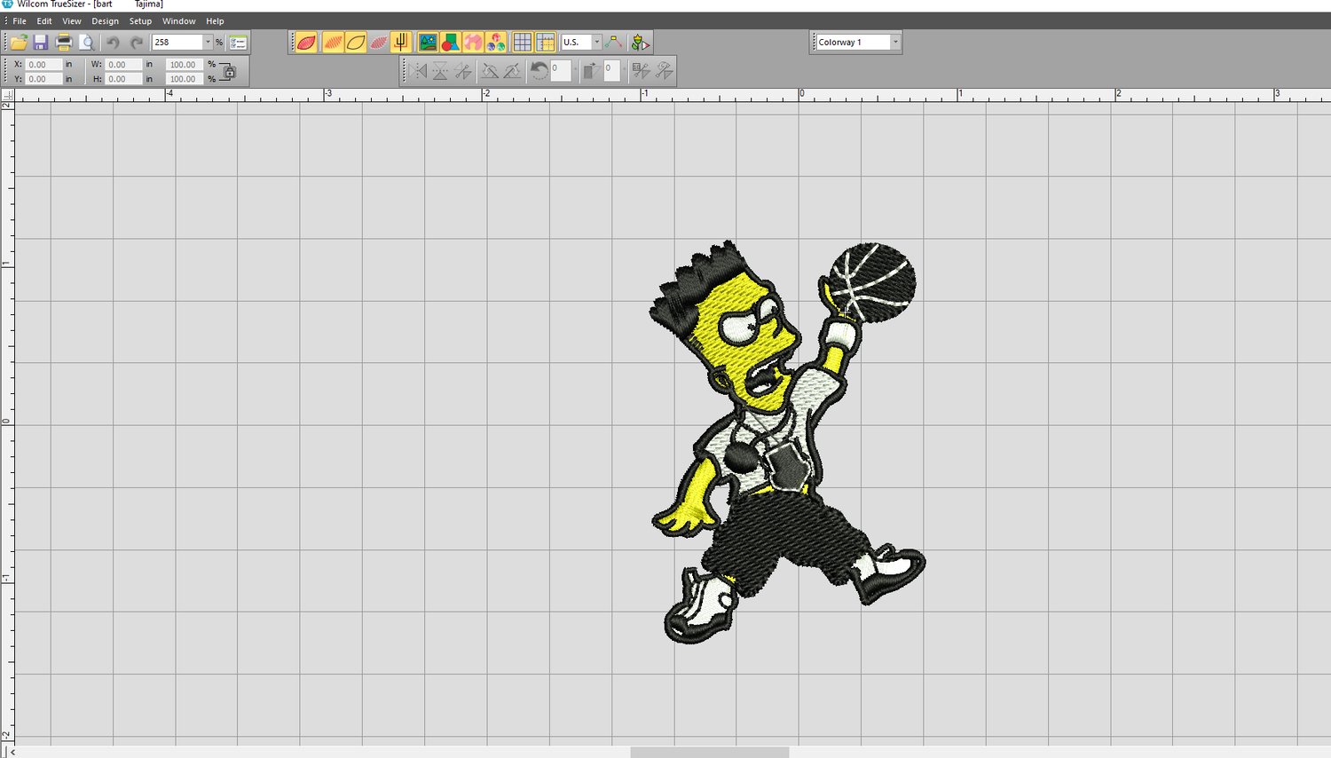The height and width of the screenshot is (758, 1331).
Task: Toggle TrueView stitch display icon
Action: [x=306, y=42]
